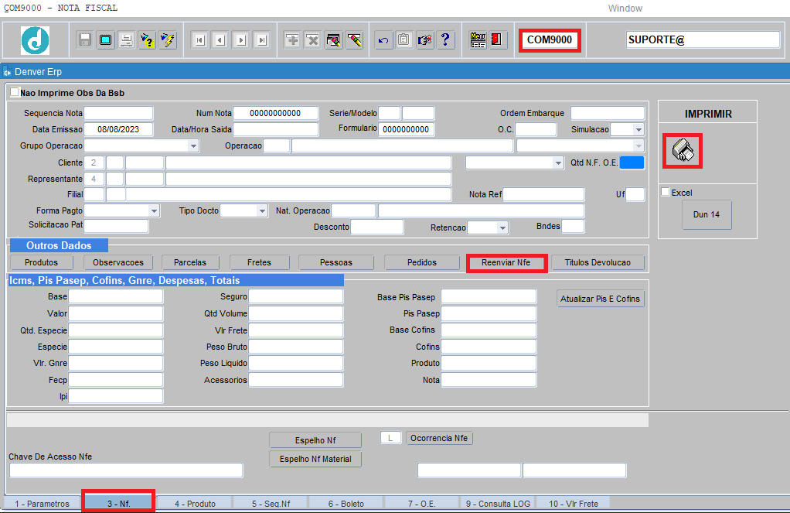
Task: Click the Denver Erp title bar icon
Action: tap(7, 72)
